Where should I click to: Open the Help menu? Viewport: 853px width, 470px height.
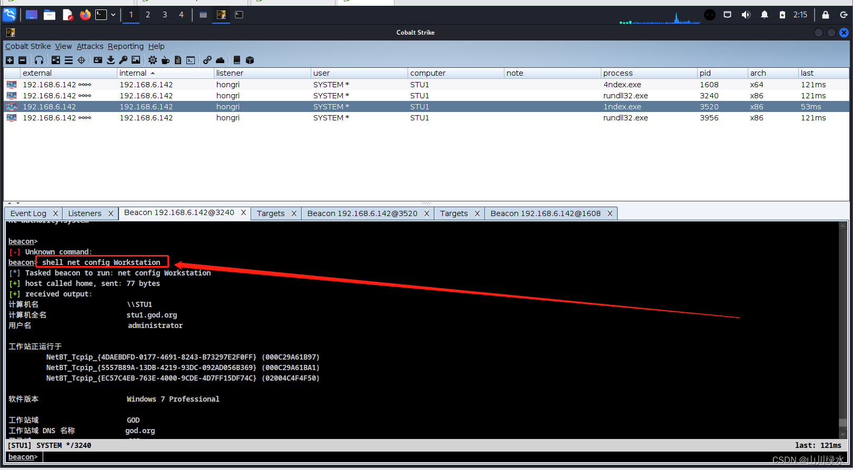[x=156, y=46]
